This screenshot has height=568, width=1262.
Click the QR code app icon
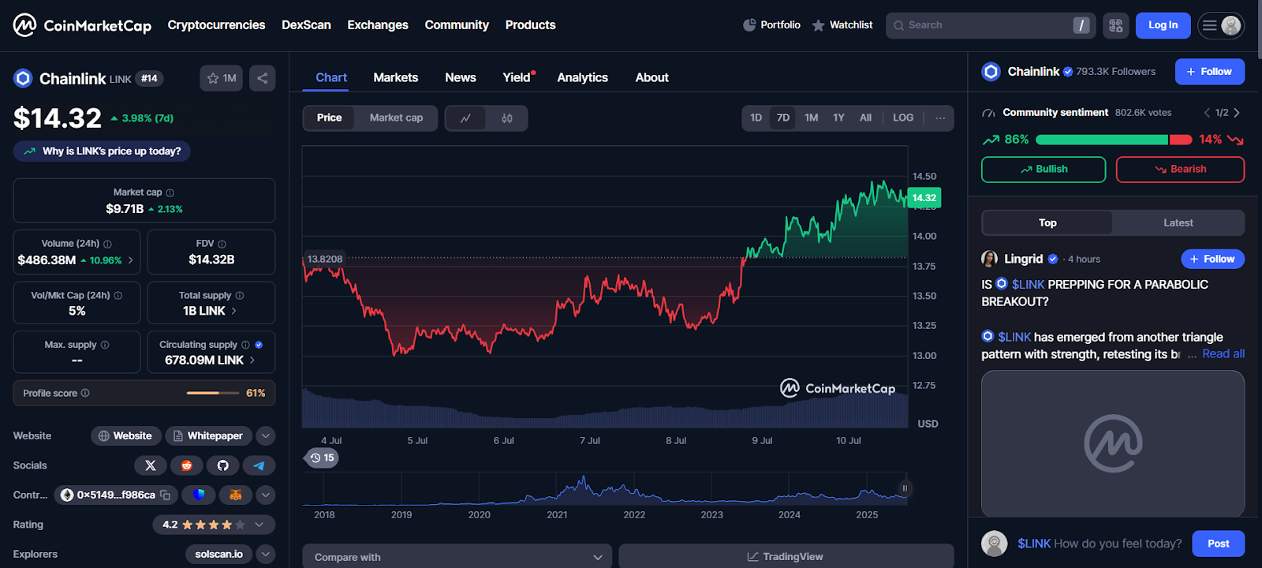(x=1115, y=25)
